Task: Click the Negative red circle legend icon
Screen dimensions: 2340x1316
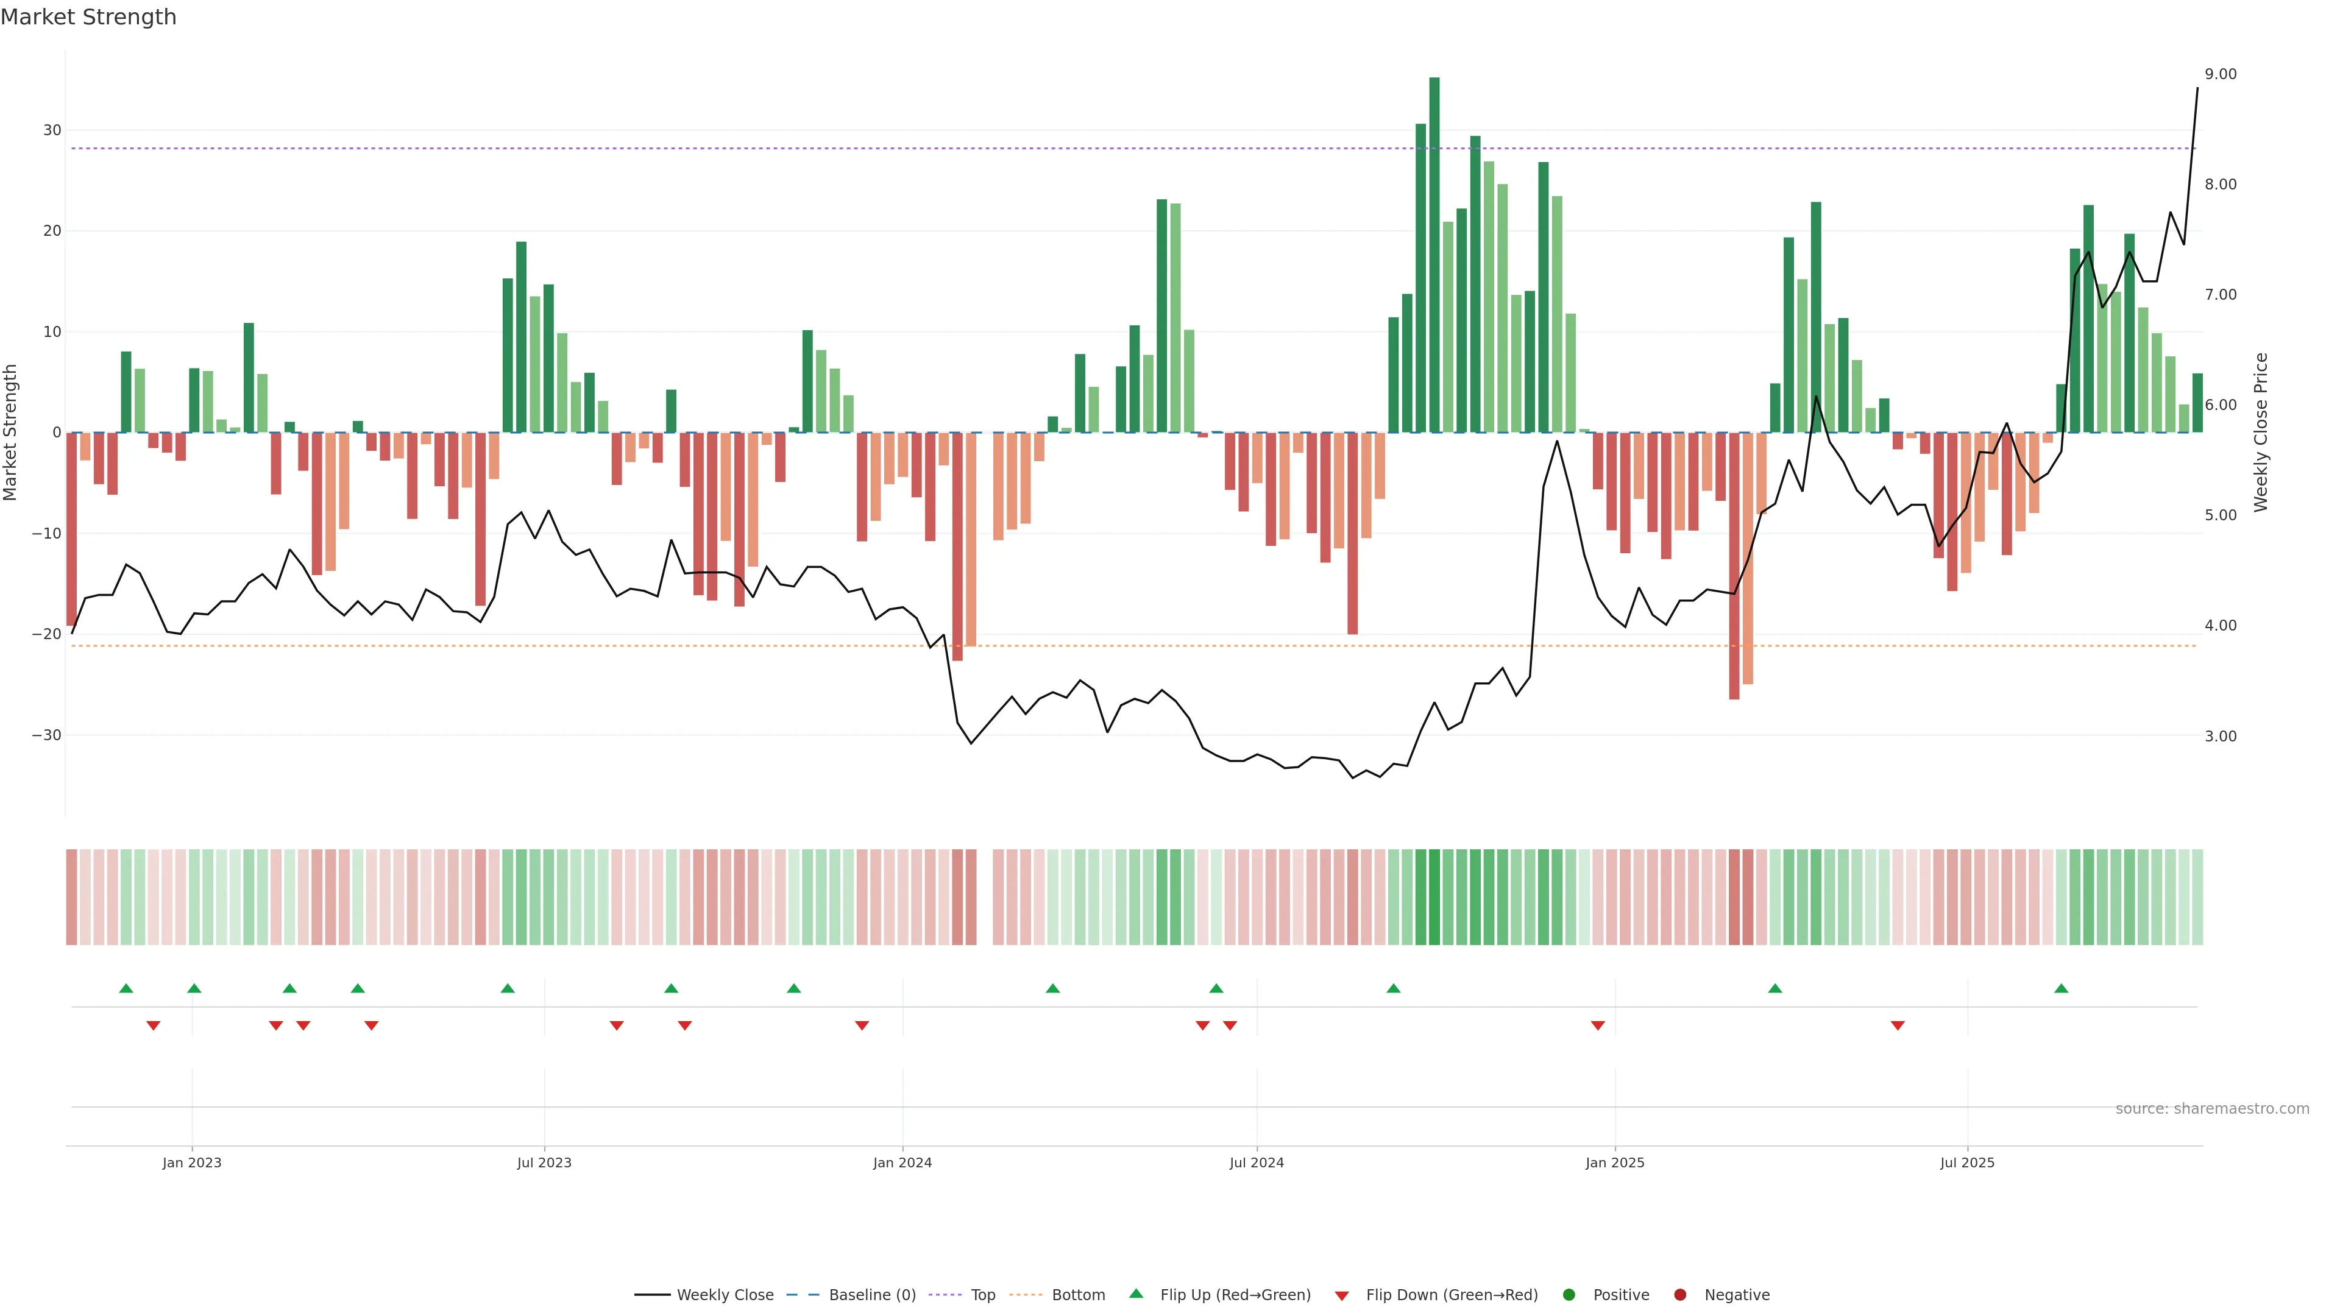Action: [1679, 1295]
